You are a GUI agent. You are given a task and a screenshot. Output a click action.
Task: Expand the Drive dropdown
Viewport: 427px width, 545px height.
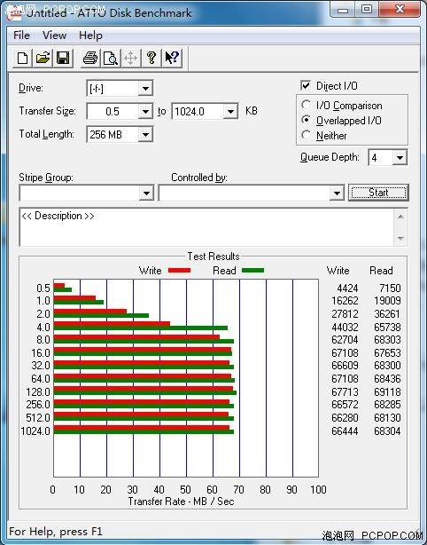pyautogui.click(x=145, y=89)
